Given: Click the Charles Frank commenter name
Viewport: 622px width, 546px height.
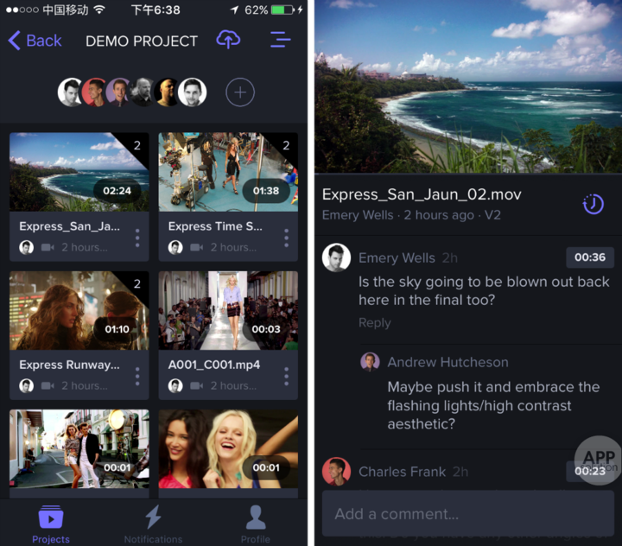Looking at the screenshot, I should point(402,472).
